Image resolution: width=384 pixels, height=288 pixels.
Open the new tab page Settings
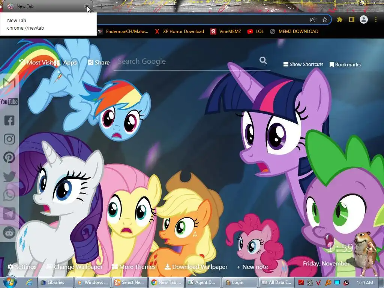(22, 267)
